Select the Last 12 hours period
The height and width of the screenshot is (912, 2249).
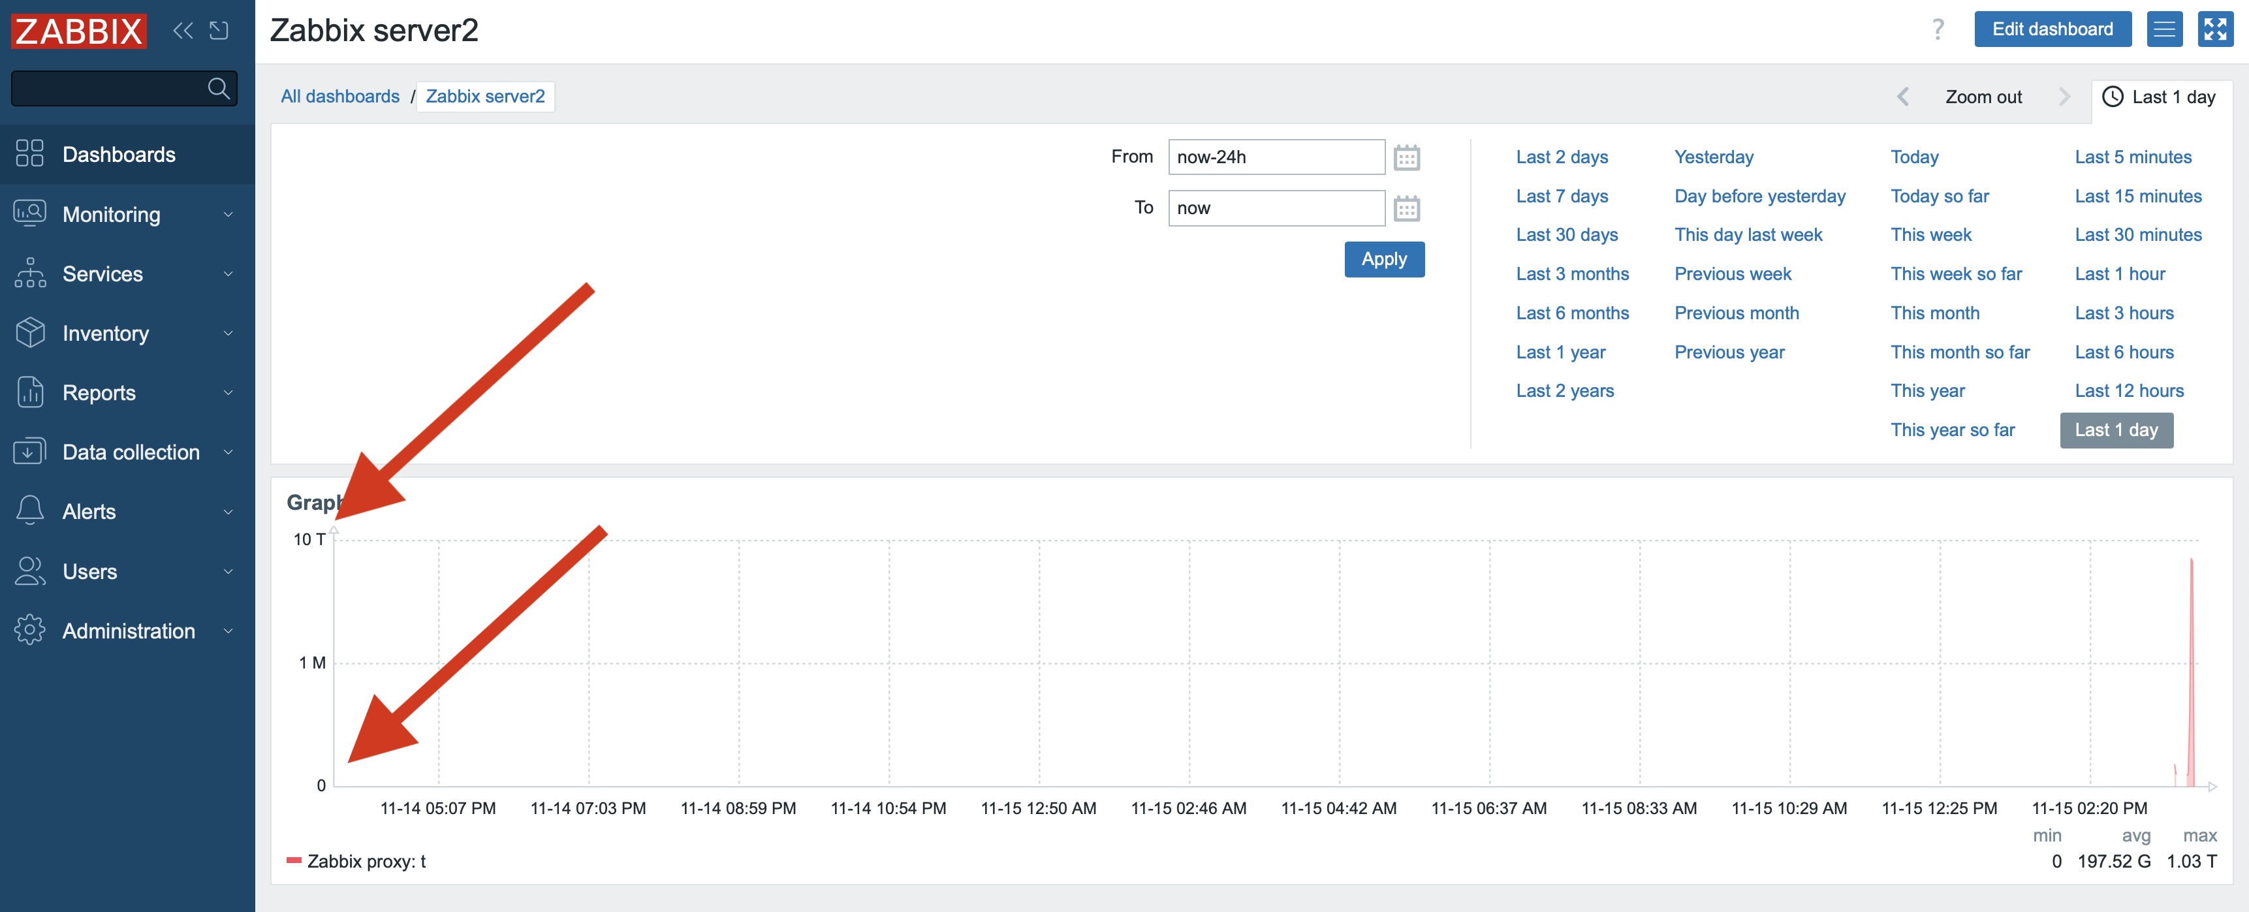[2128, 391]
